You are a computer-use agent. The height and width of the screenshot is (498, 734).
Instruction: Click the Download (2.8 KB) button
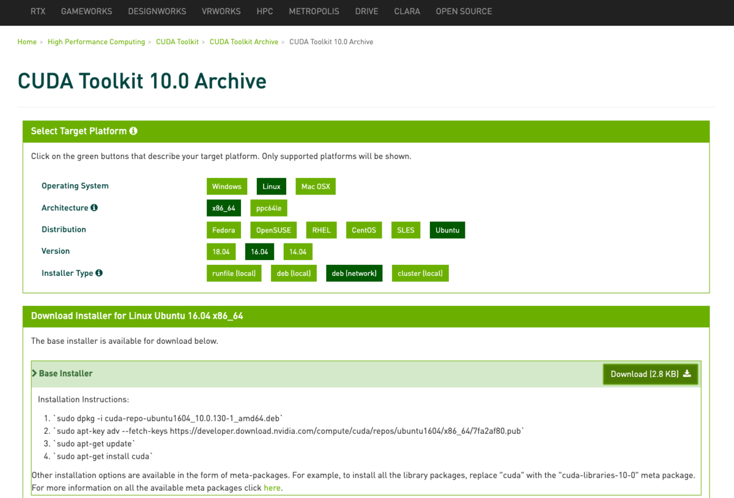click(x=650, y=374)
